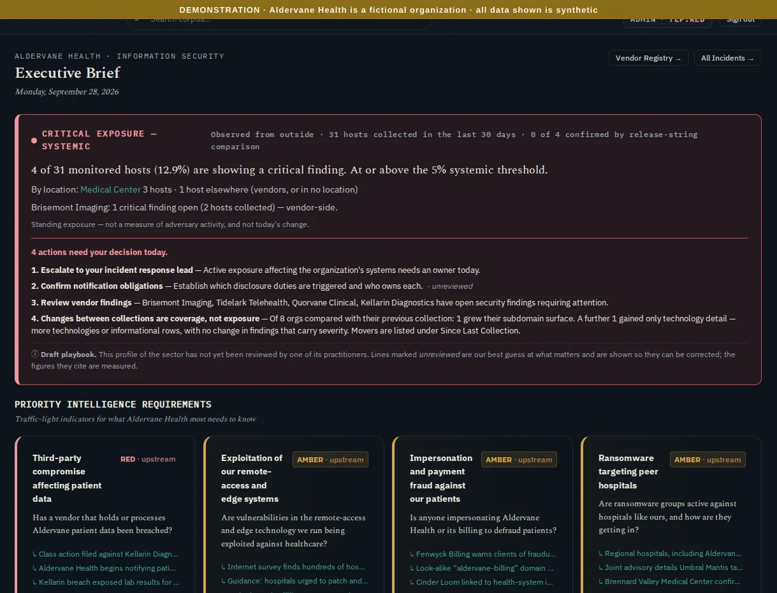
Task: Open the Medical Center location link
Action: (110, 189)
